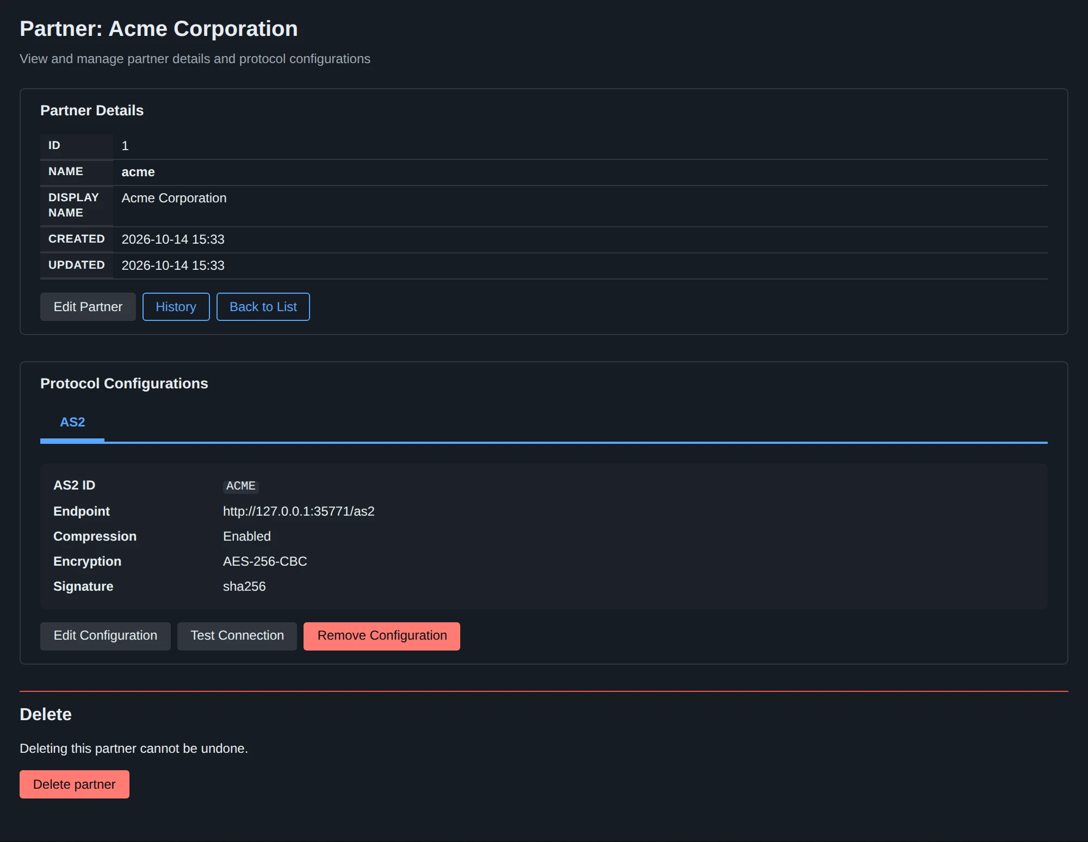Click the Acme Corporation display name value
The height and width of the screenshot is (842, 1088).
(x=174, y=198)
